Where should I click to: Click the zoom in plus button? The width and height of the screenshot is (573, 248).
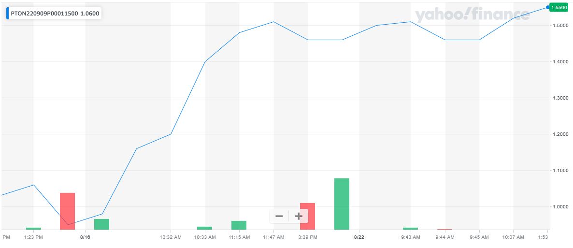pos(299,216)
